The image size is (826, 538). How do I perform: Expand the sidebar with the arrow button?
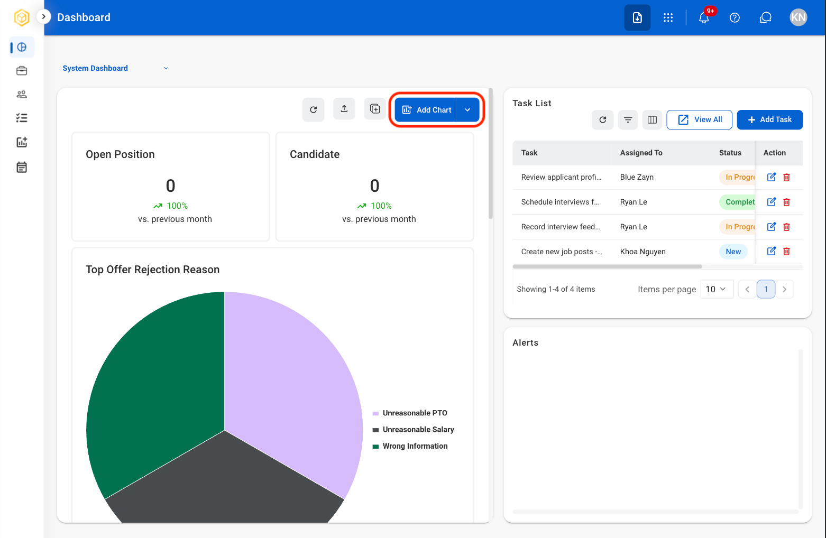[43, 17]
